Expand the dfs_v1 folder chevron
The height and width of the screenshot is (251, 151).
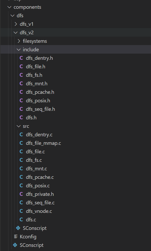coord(16,24)
